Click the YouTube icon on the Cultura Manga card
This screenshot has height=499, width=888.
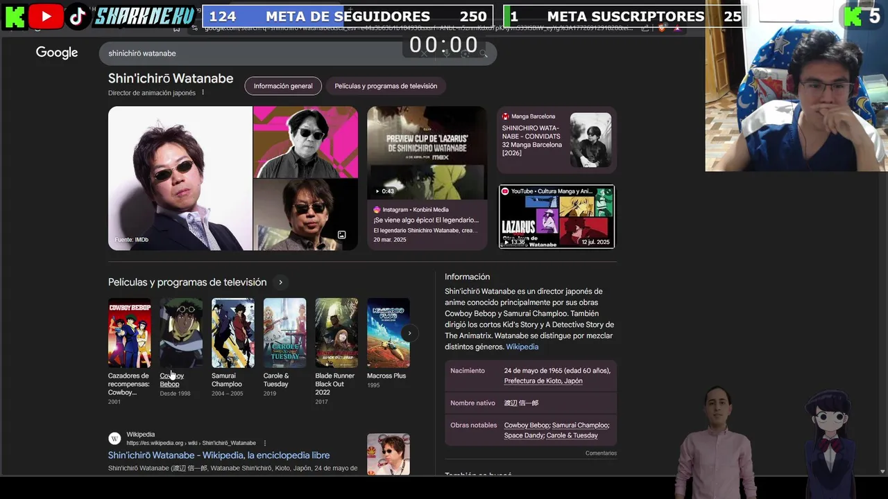point(505,191)
